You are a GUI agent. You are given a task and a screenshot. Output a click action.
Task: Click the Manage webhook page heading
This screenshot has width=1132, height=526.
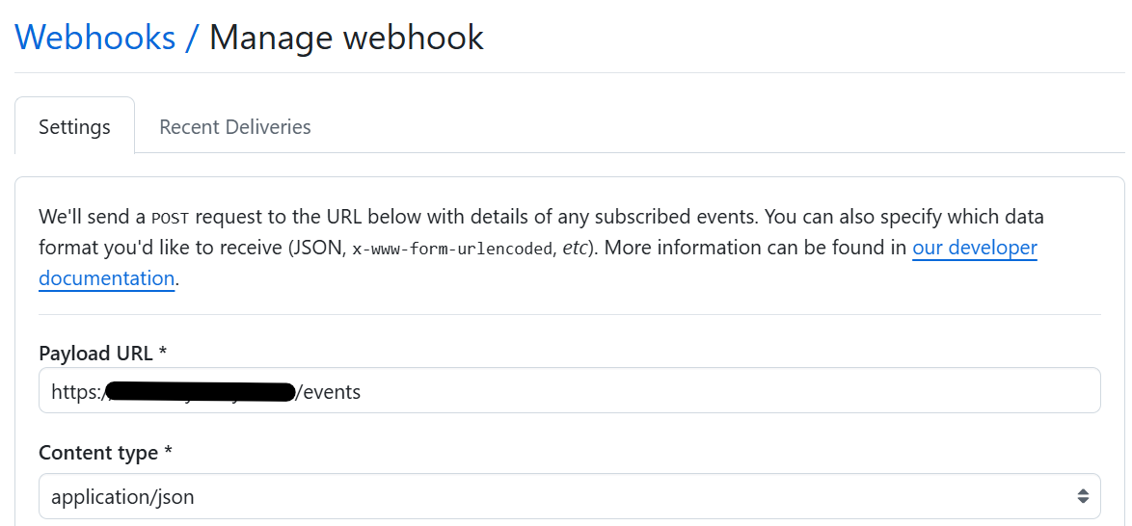click(346, 38)
